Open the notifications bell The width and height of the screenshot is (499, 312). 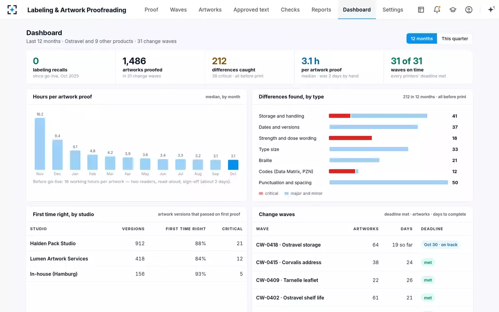tap(437, 10)
